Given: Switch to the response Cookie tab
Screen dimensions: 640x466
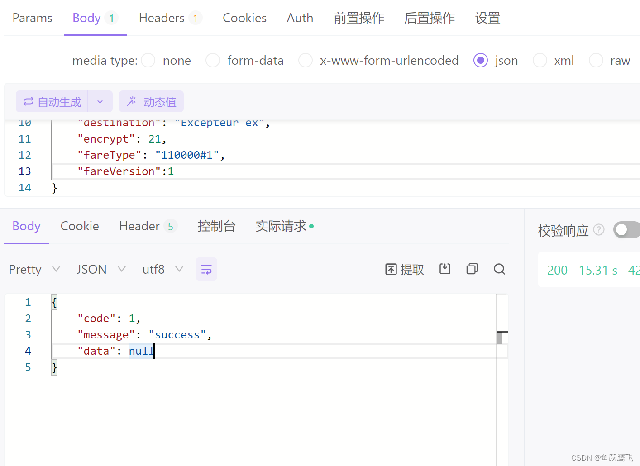Looking at the screenshot, I should [80, 226].
